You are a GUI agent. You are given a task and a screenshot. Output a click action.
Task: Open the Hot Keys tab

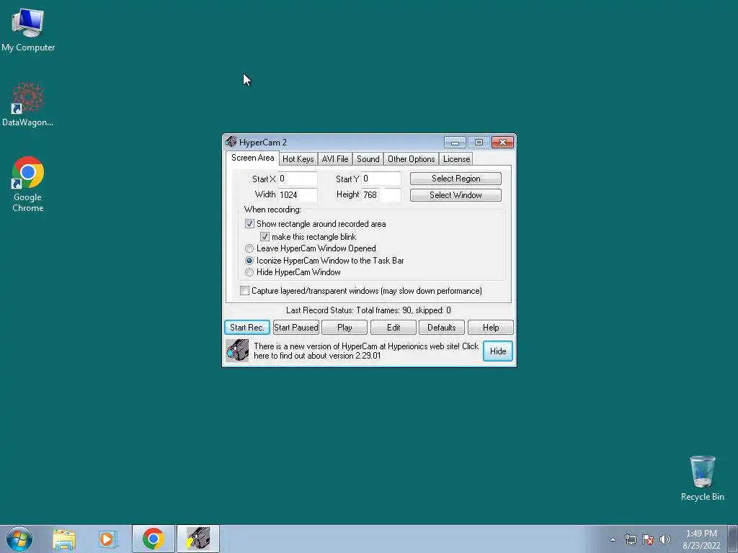click(x=298, y=159)
